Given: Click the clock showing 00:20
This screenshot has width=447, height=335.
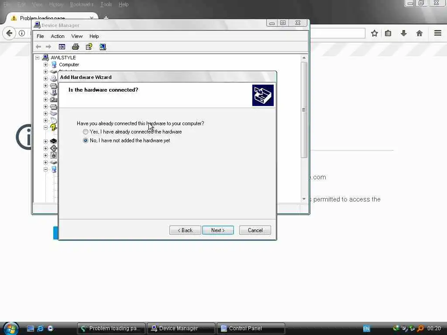Looking at the screenshot, I should [x=434, y=328].
